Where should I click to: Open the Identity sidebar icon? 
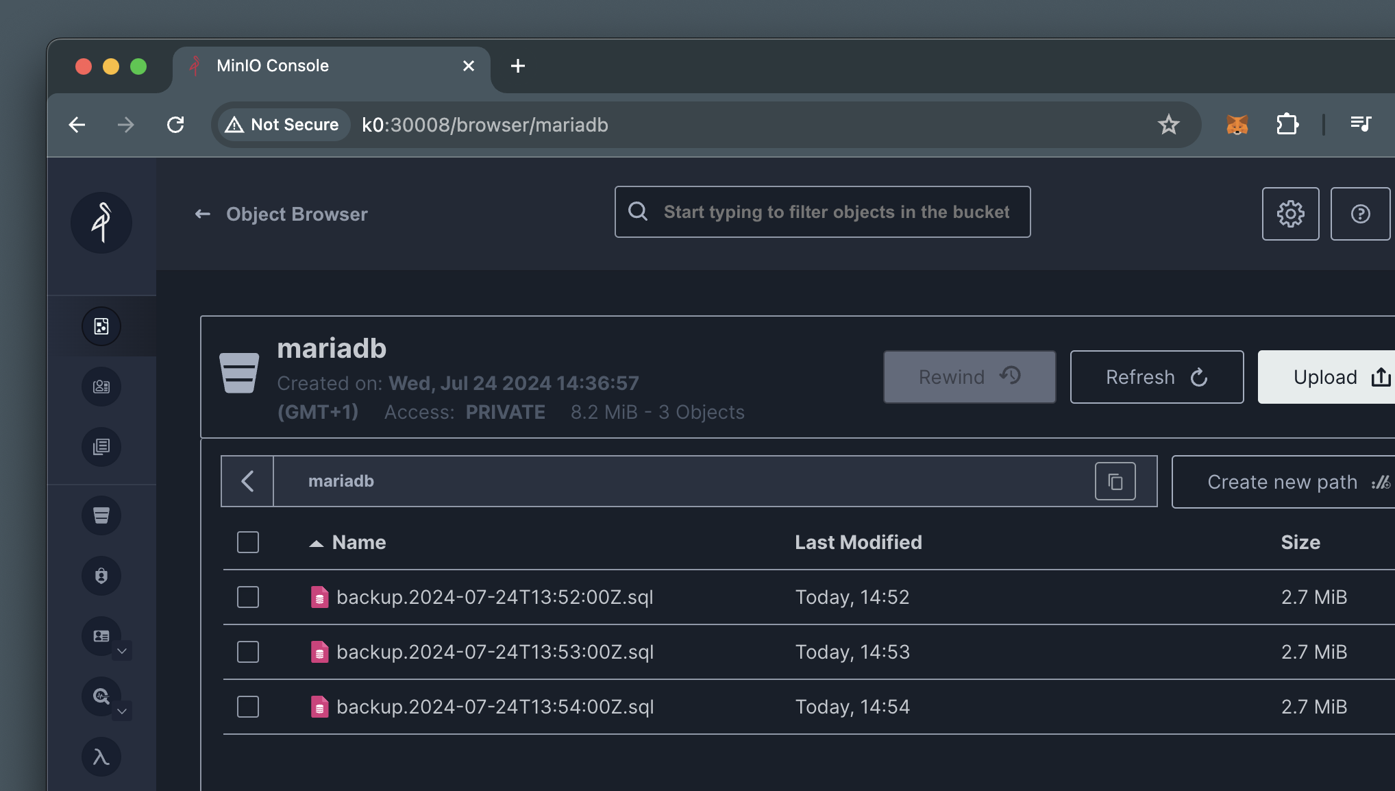point(101,636)
